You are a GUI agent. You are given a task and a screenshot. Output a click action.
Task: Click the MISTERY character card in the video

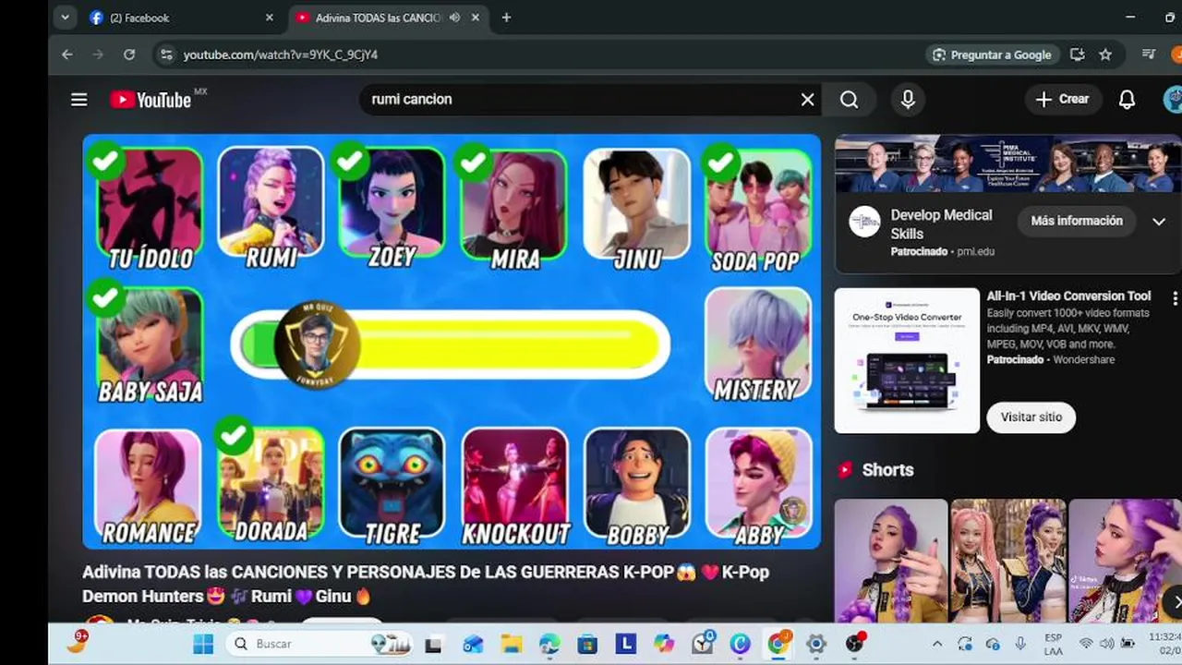(758, 344)
